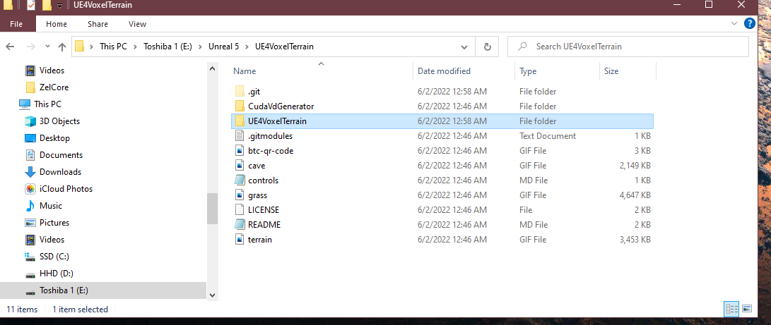Switch to the Share ribbon tab
Screen dimensions: 771x325
click(98, 23)
